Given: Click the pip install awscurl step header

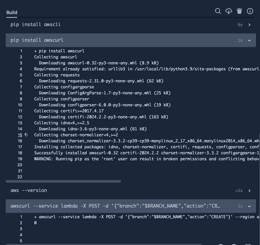Looking at the screenshot, I should pyautogui.click(x=131, y=40).
